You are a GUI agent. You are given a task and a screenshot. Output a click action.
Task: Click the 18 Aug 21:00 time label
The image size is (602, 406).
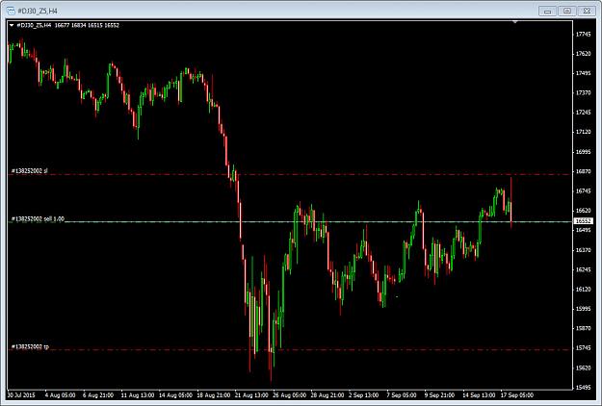[x=214, y=394]
